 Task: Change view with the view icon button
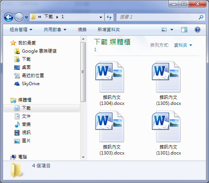(x=164, y=30)
